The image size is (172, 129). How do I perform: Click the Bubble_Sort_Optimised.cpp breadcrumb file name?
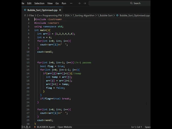(135, 16)
